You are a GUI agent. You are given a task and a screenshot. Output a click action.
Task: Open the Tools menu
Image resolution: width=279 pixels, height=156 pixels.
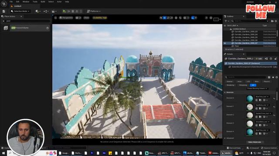click(35, 2)
